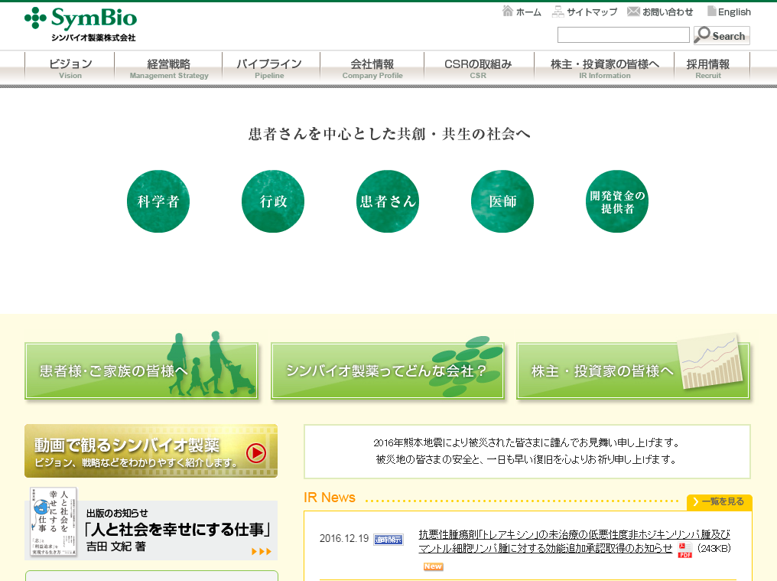Screen dimensions: 777x581
Task: Click the 患者さん green circle
Action: point(388,201)
